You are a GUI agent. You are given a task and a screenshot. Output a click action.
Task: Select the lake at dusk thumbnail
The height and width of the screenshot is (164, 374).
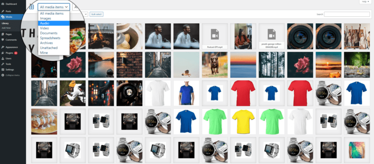[101, 65]
